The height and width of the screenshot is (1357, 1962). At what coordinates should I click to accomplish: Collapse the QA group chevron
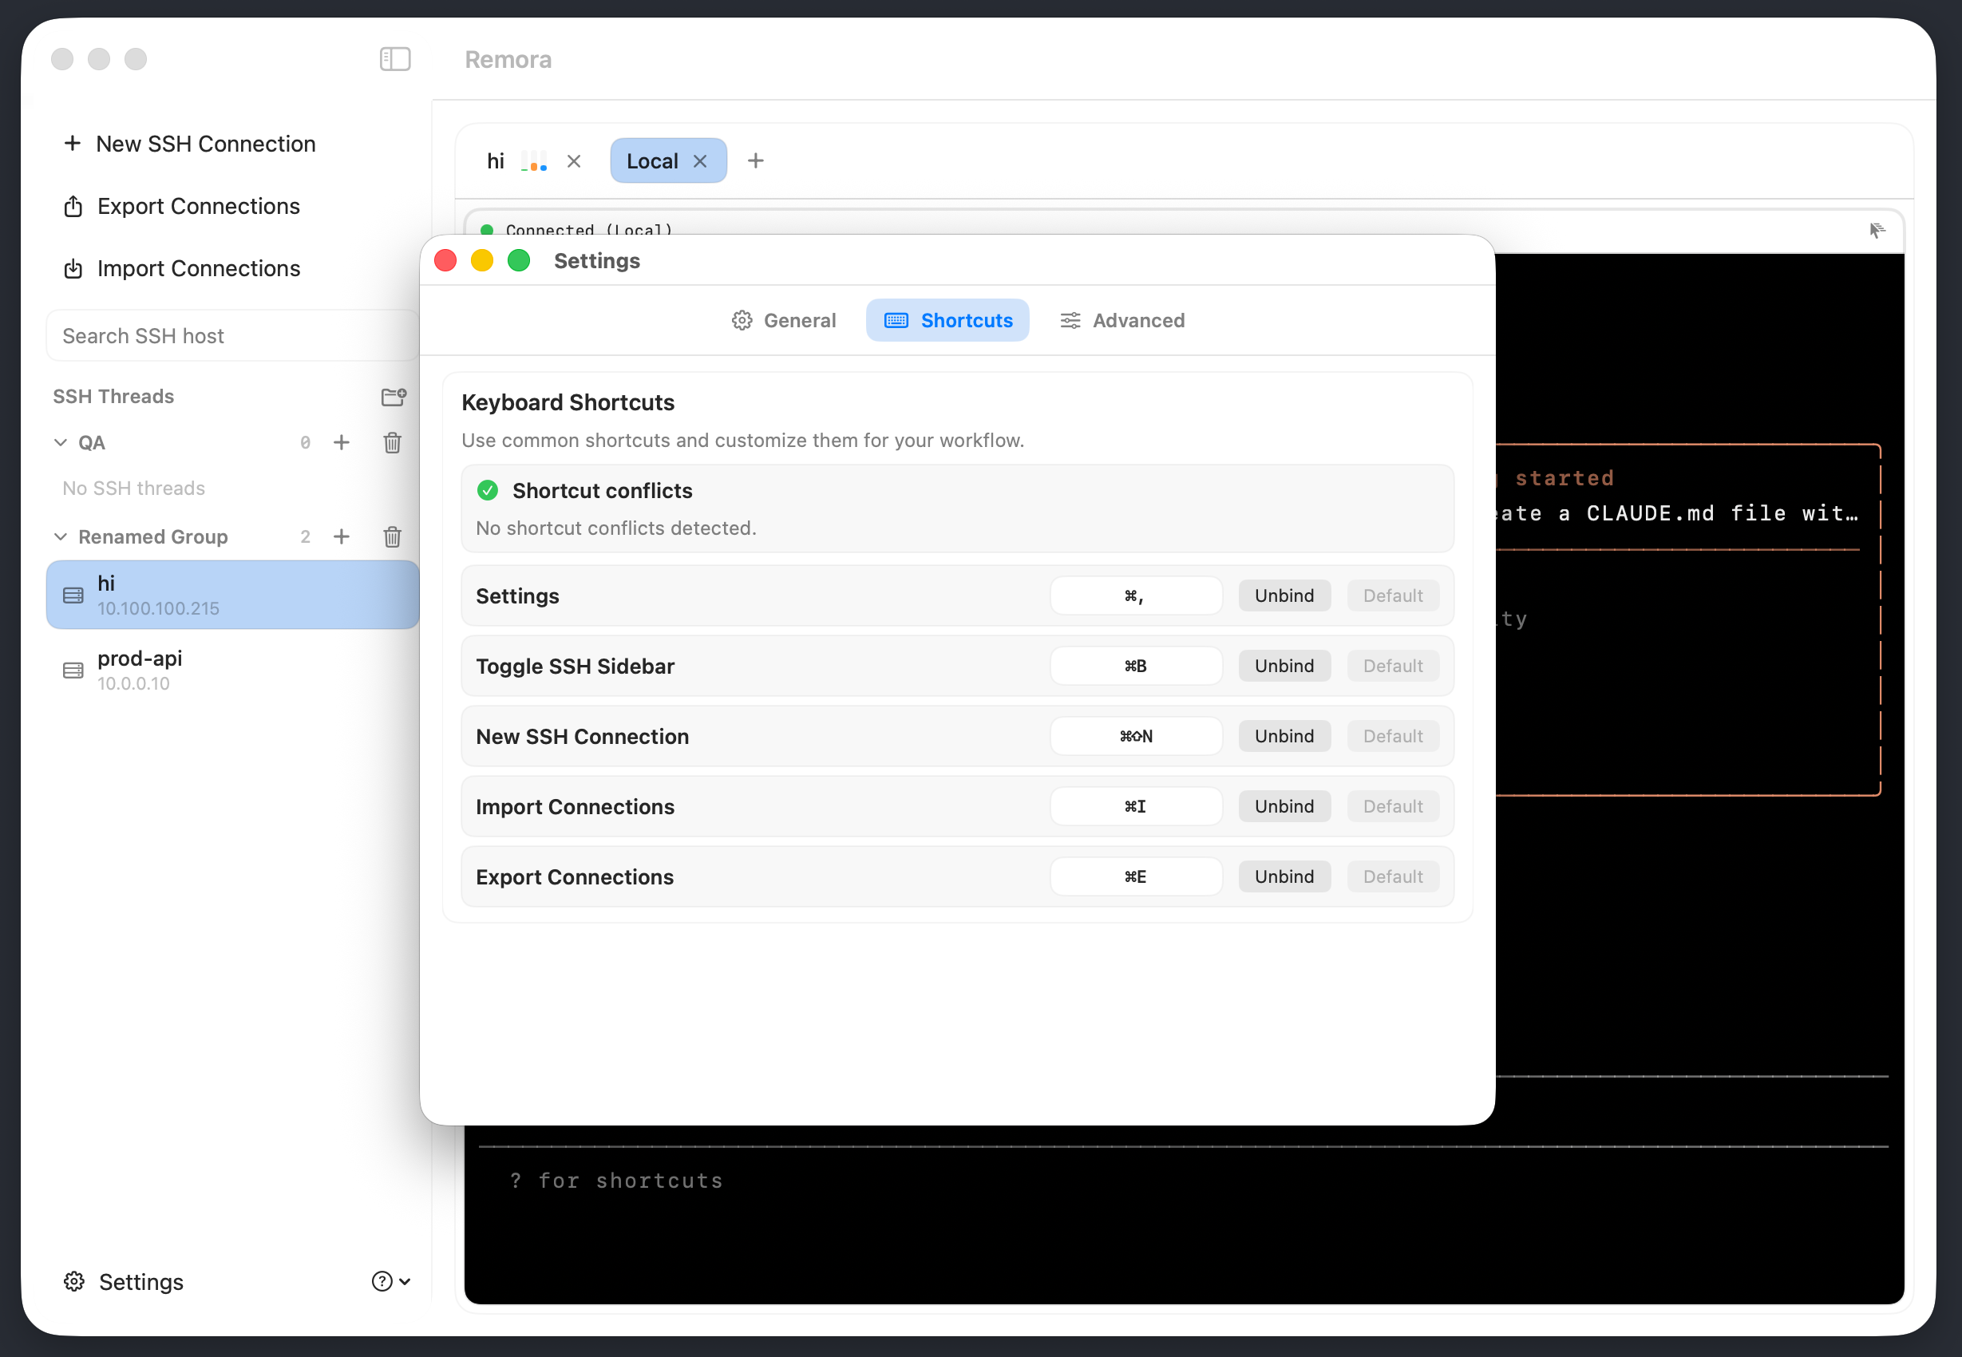(61, 442)
